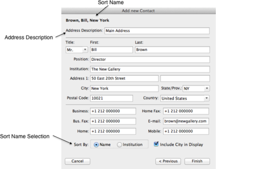Image resolution: width=253 pixels, height=169 pixels.
Task: Click the Cancel button
Action: [x=77, y=161]
